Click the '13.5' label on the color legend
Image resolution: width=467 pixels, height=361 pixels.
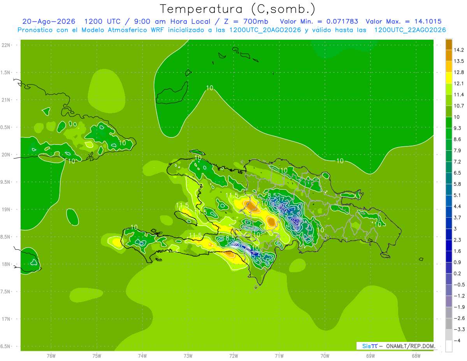[x=460, y=61]
